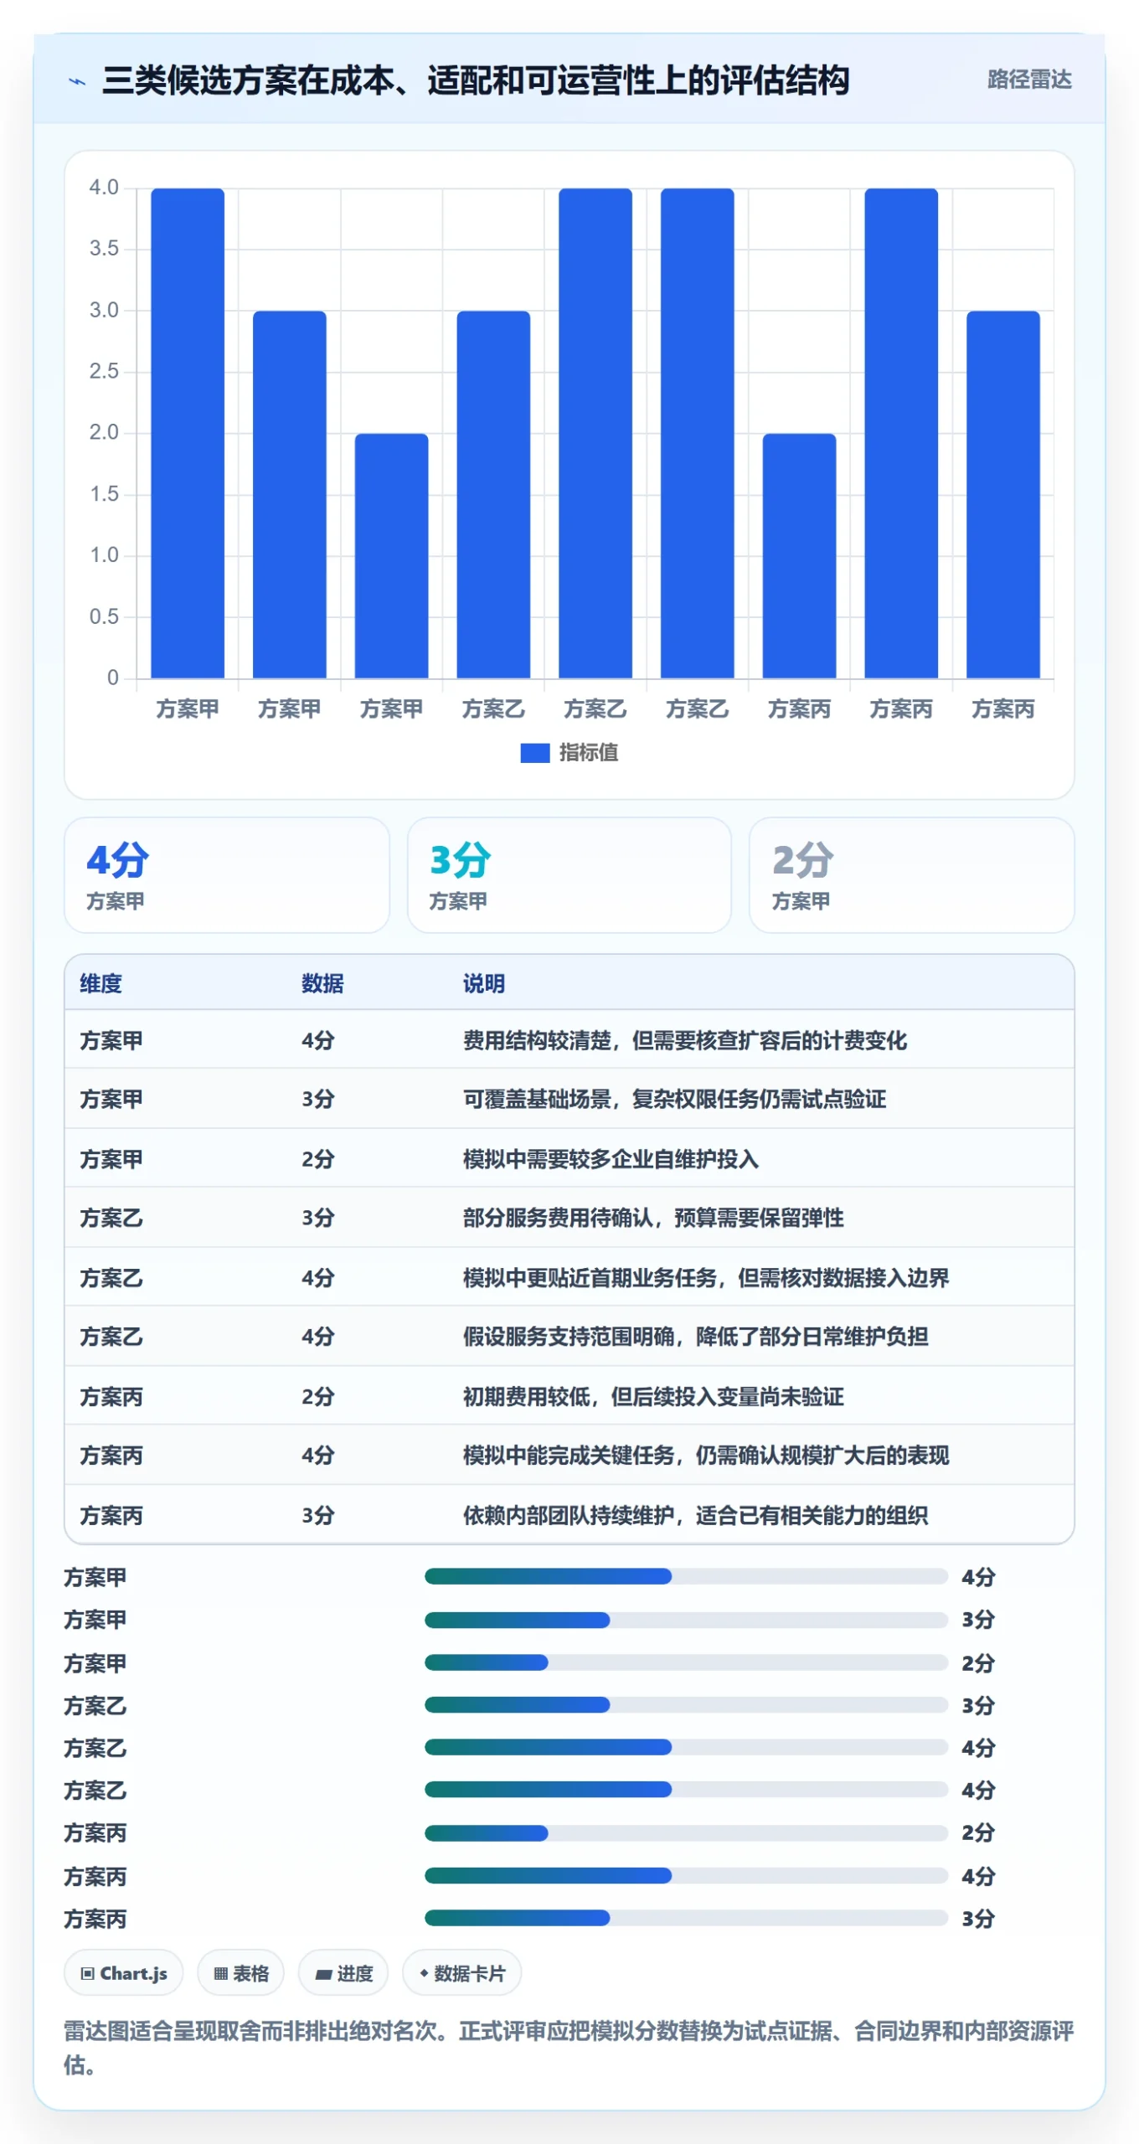Toggle the 指标值 legend item under the chart
The height and width of the screenshot is (2144, 1139).
point(569,752)
